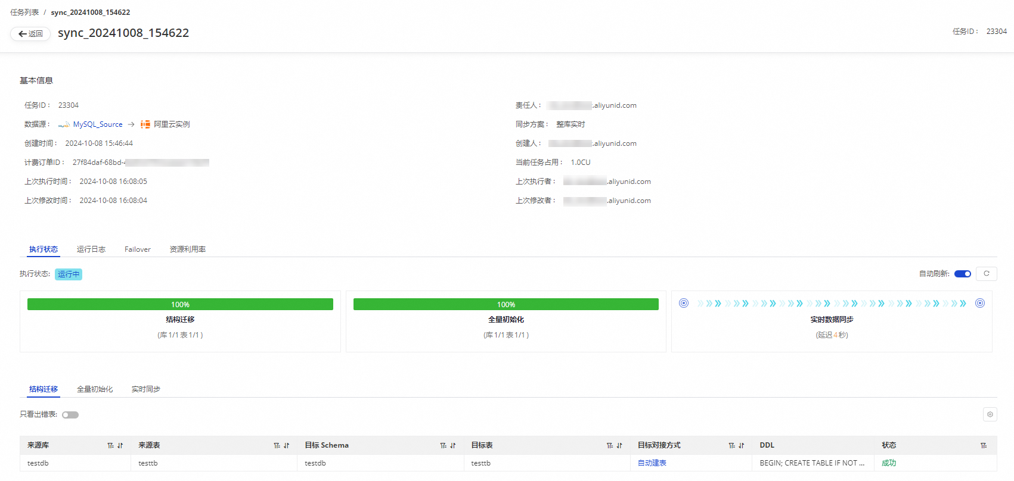Click the task ID 23304 in the page header

tap(997, 32)
